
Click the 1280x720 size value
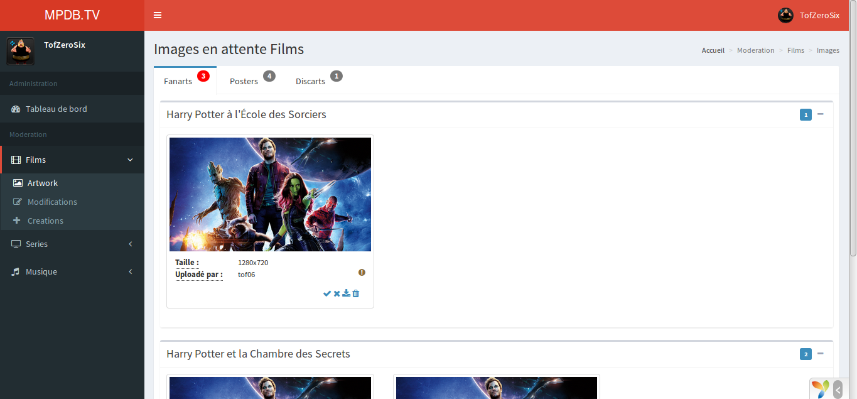pos(253,263)
